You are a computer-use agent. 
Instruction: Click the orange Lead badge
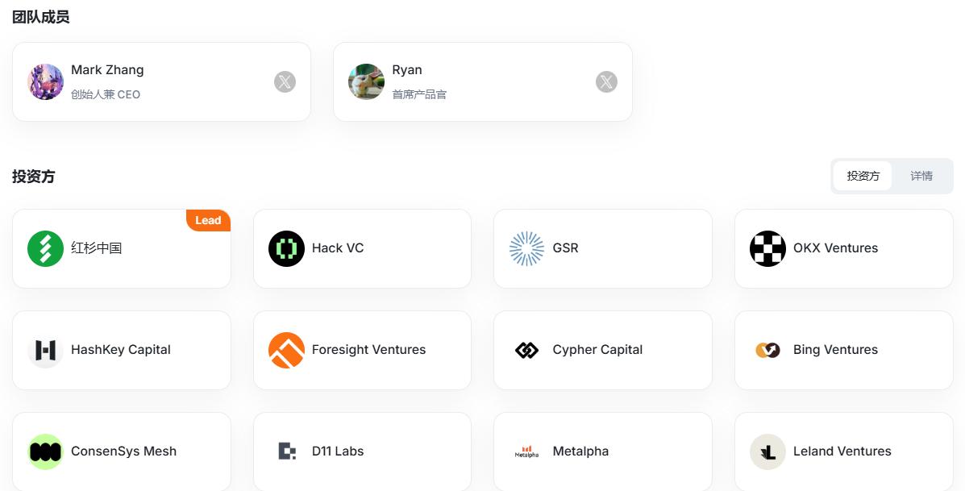pos(208,220)
